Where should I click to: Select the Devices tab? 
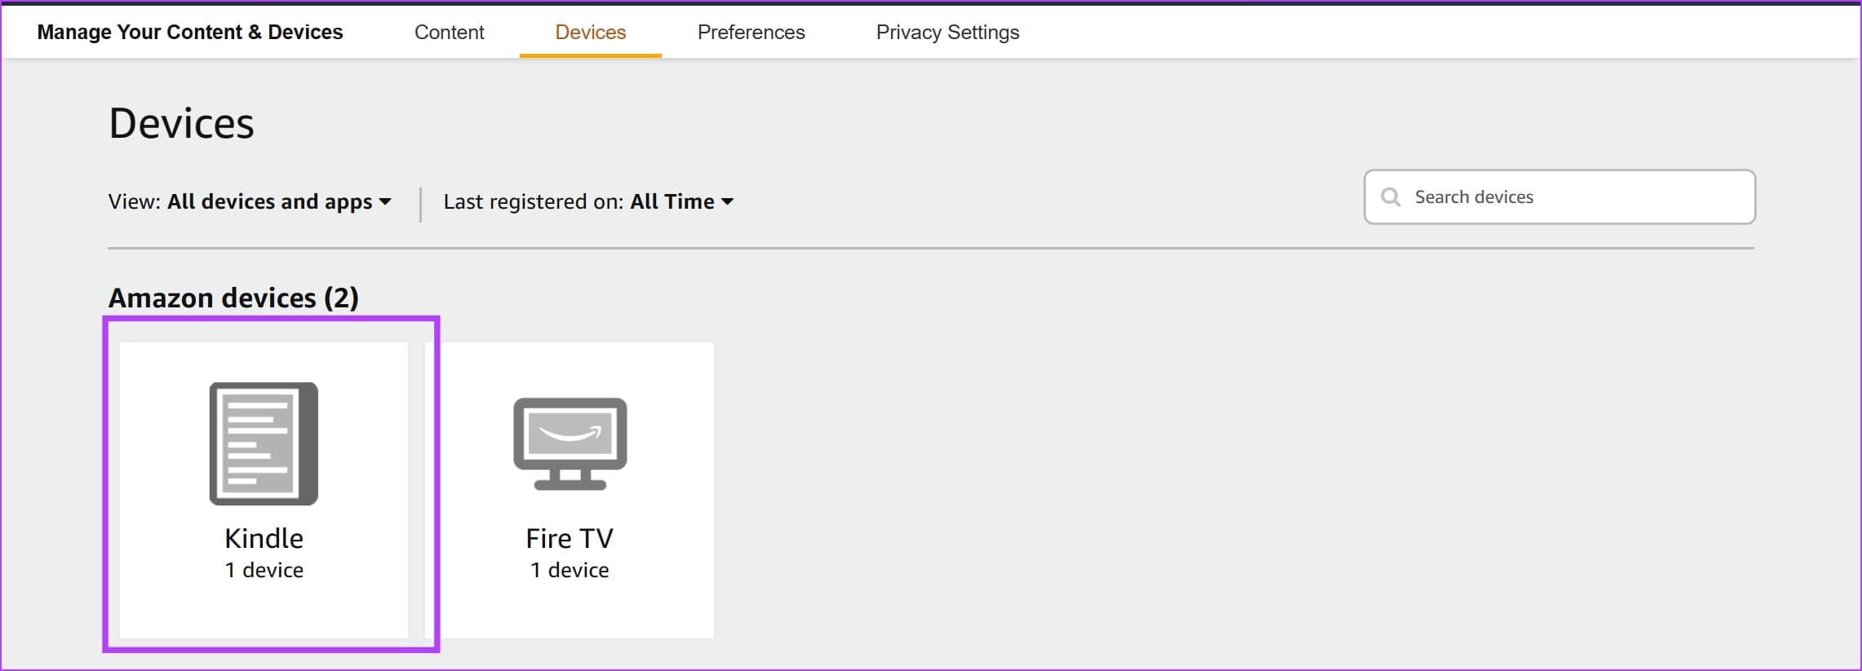point(590,32)
